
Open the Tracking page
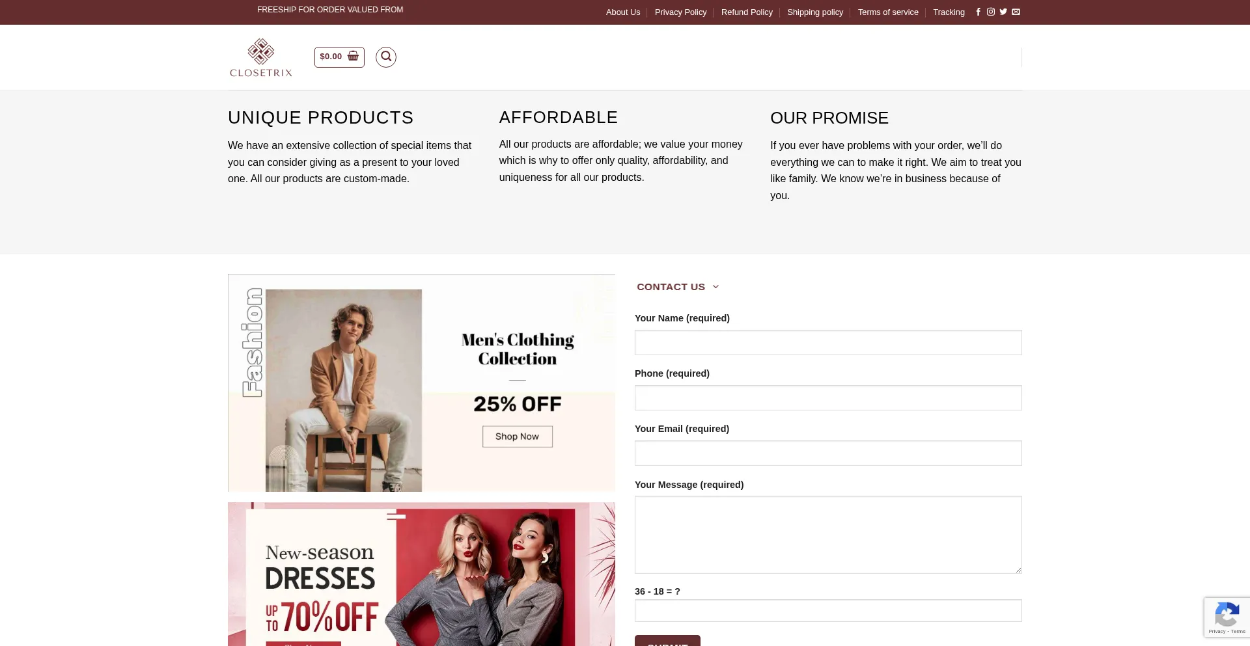949,12
